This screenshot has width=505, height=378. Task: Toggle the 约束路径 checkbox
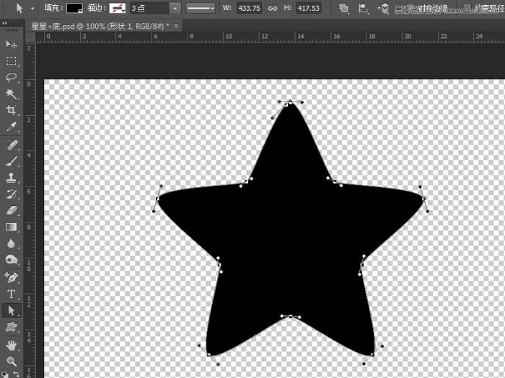466,8
